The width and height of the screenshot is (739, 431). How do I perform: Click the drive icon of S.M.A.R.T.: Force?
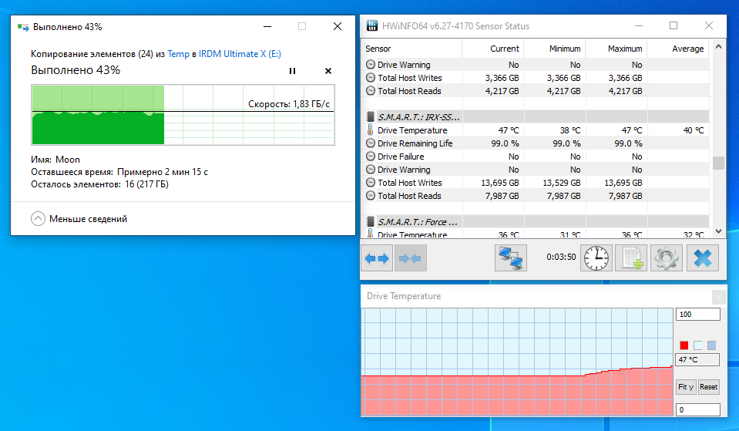pyautogui.click(x=371, y=221)
